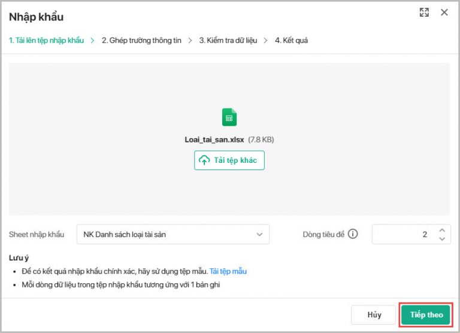
Task: Click the upload cloud icon
Action: pos(204,161)
